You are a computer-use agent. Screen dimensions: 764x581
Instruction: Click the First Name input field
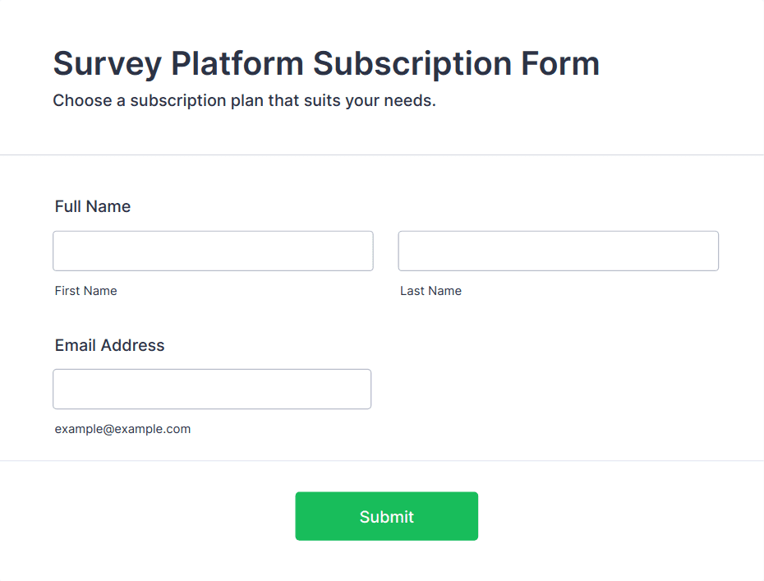(213, 251)
